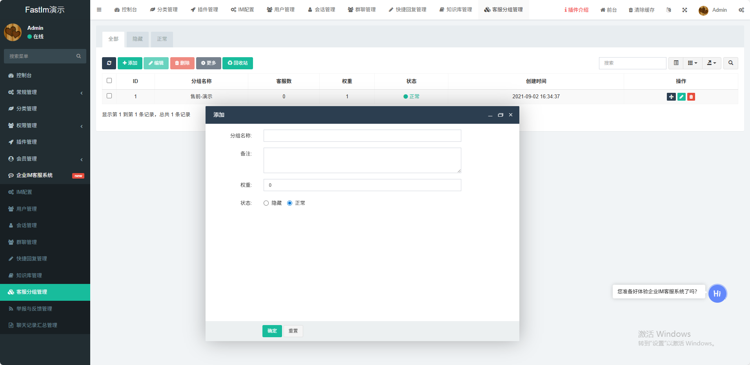Check the checkbox for row ID 1
The height and width of the screenshot is (365, 750).
pyautogui.click(x=109, y=96)
